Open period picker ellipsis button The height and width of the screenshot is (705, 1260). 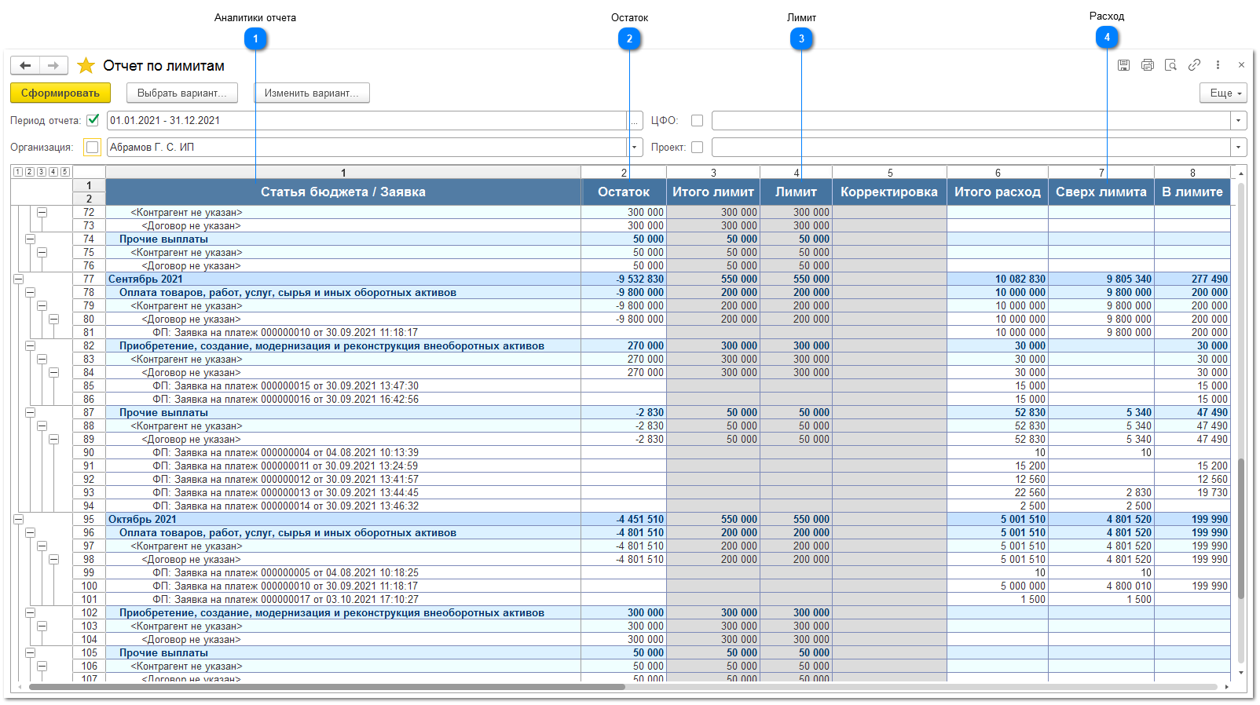click(635, 120)
